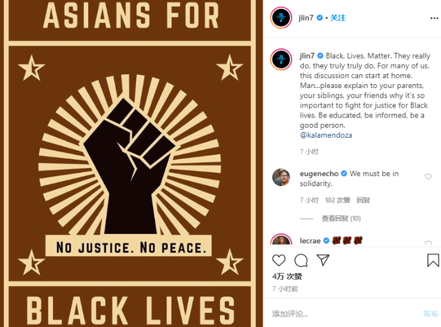Click the 添加评论 comment field
Screen dimensions: 441x327
coord(345,314)
